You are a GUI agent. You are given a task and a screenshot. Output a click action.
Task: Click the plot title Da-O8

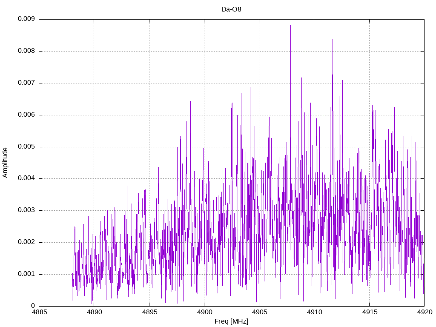231,9
